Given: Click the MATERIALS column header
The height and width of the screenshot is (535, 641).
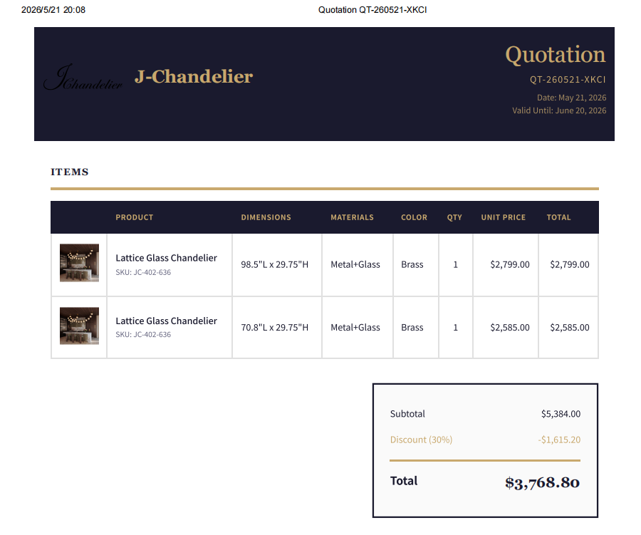Looking at the screenshot, I should pyautogui.click(x=352, y=217).
